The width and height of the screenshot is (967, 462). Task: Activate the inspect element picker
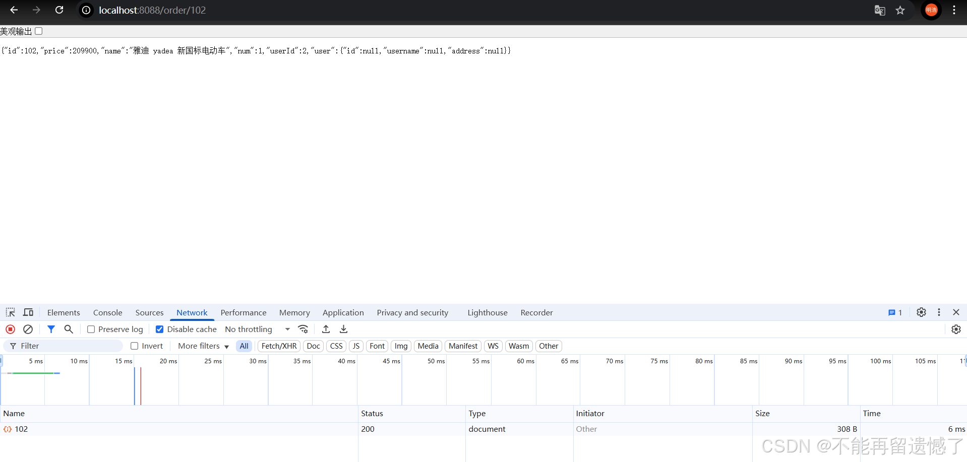pos(11,312)
